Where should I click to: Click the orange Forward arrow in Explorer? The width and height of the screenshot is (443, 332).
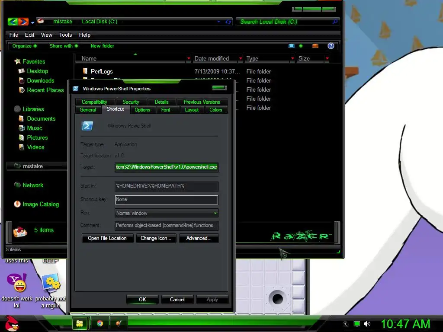click(23, 22)
